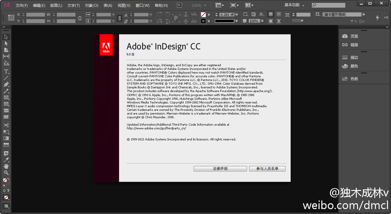Open the 编辑(E) menu
Image resolution: width=391 pixels, height=214 pixels.
tap(39, 6)
